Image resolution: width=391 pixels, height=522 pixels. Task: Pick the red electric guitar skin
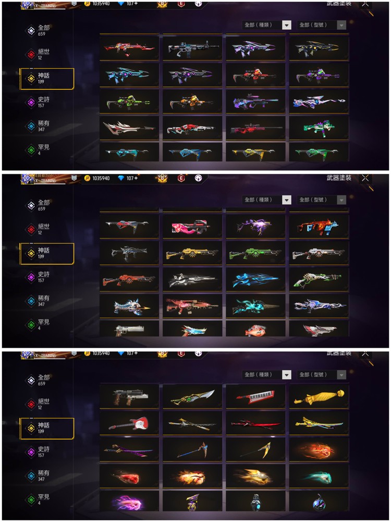[129, 423]
